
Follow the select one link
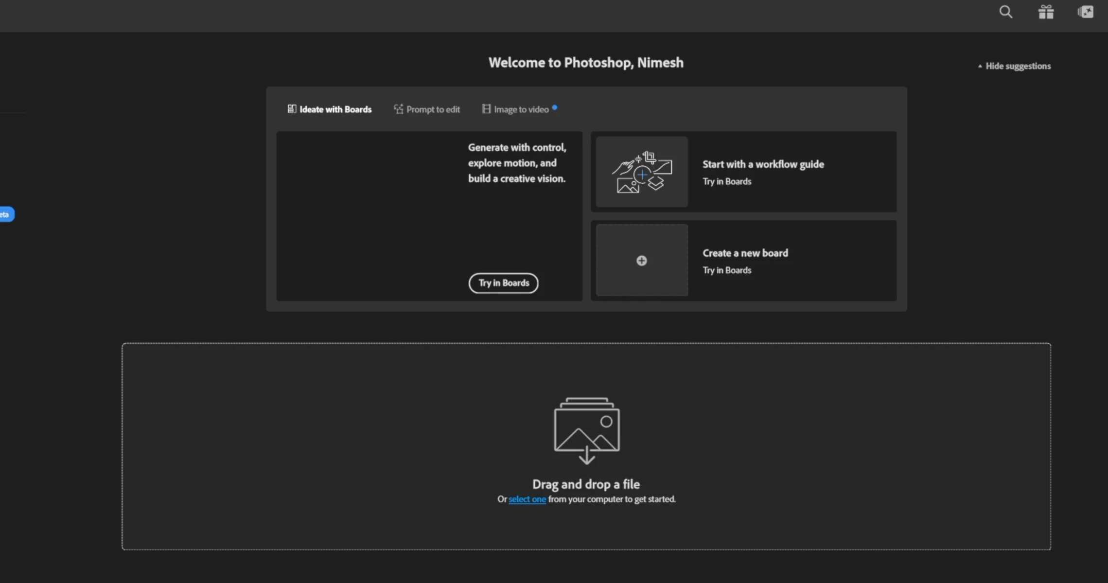pyautogui.click(x=527, y=499)
